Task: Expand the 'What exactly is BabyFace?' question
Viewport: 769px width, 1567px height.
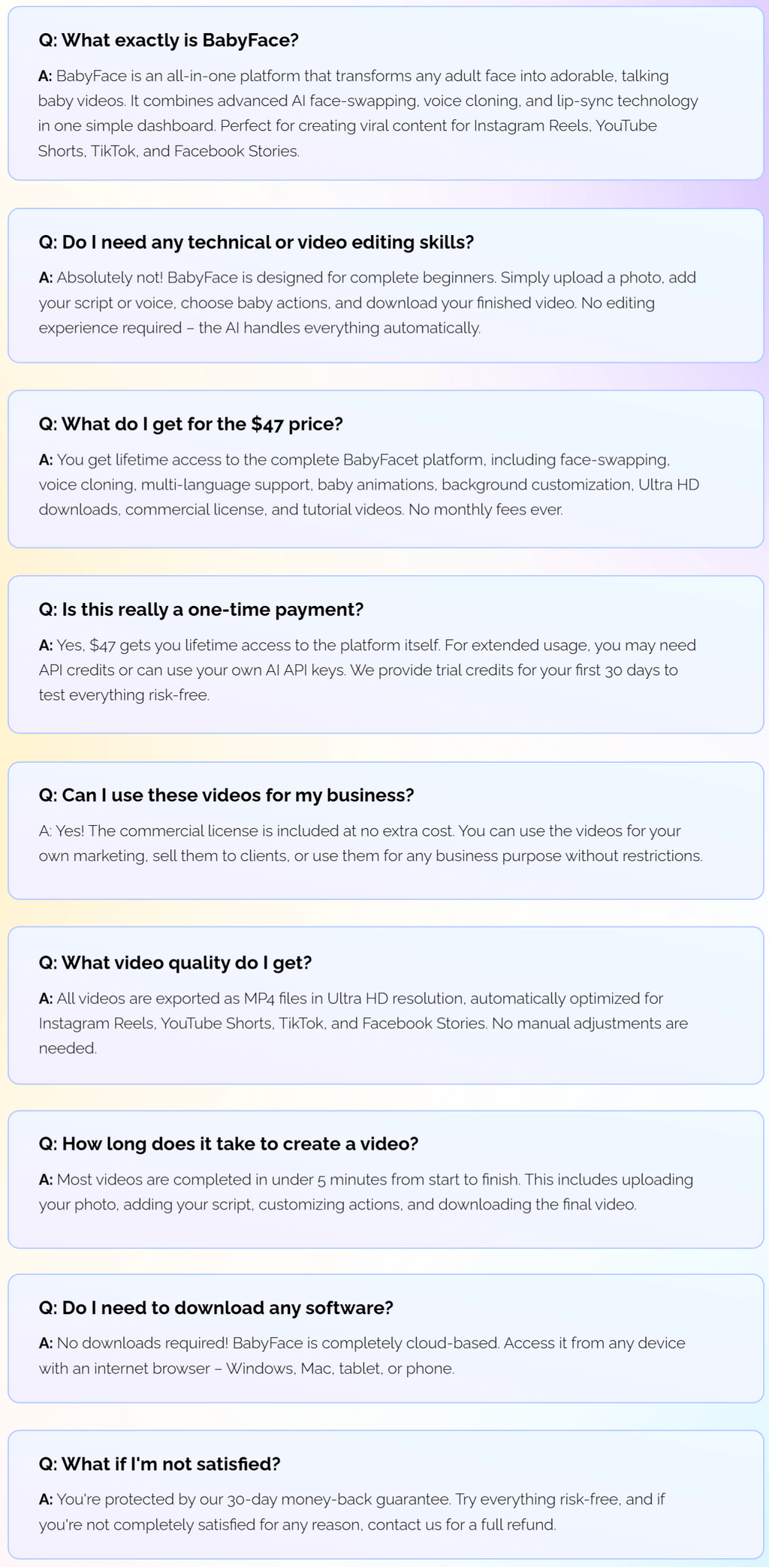Action: [x=168, y=41]
